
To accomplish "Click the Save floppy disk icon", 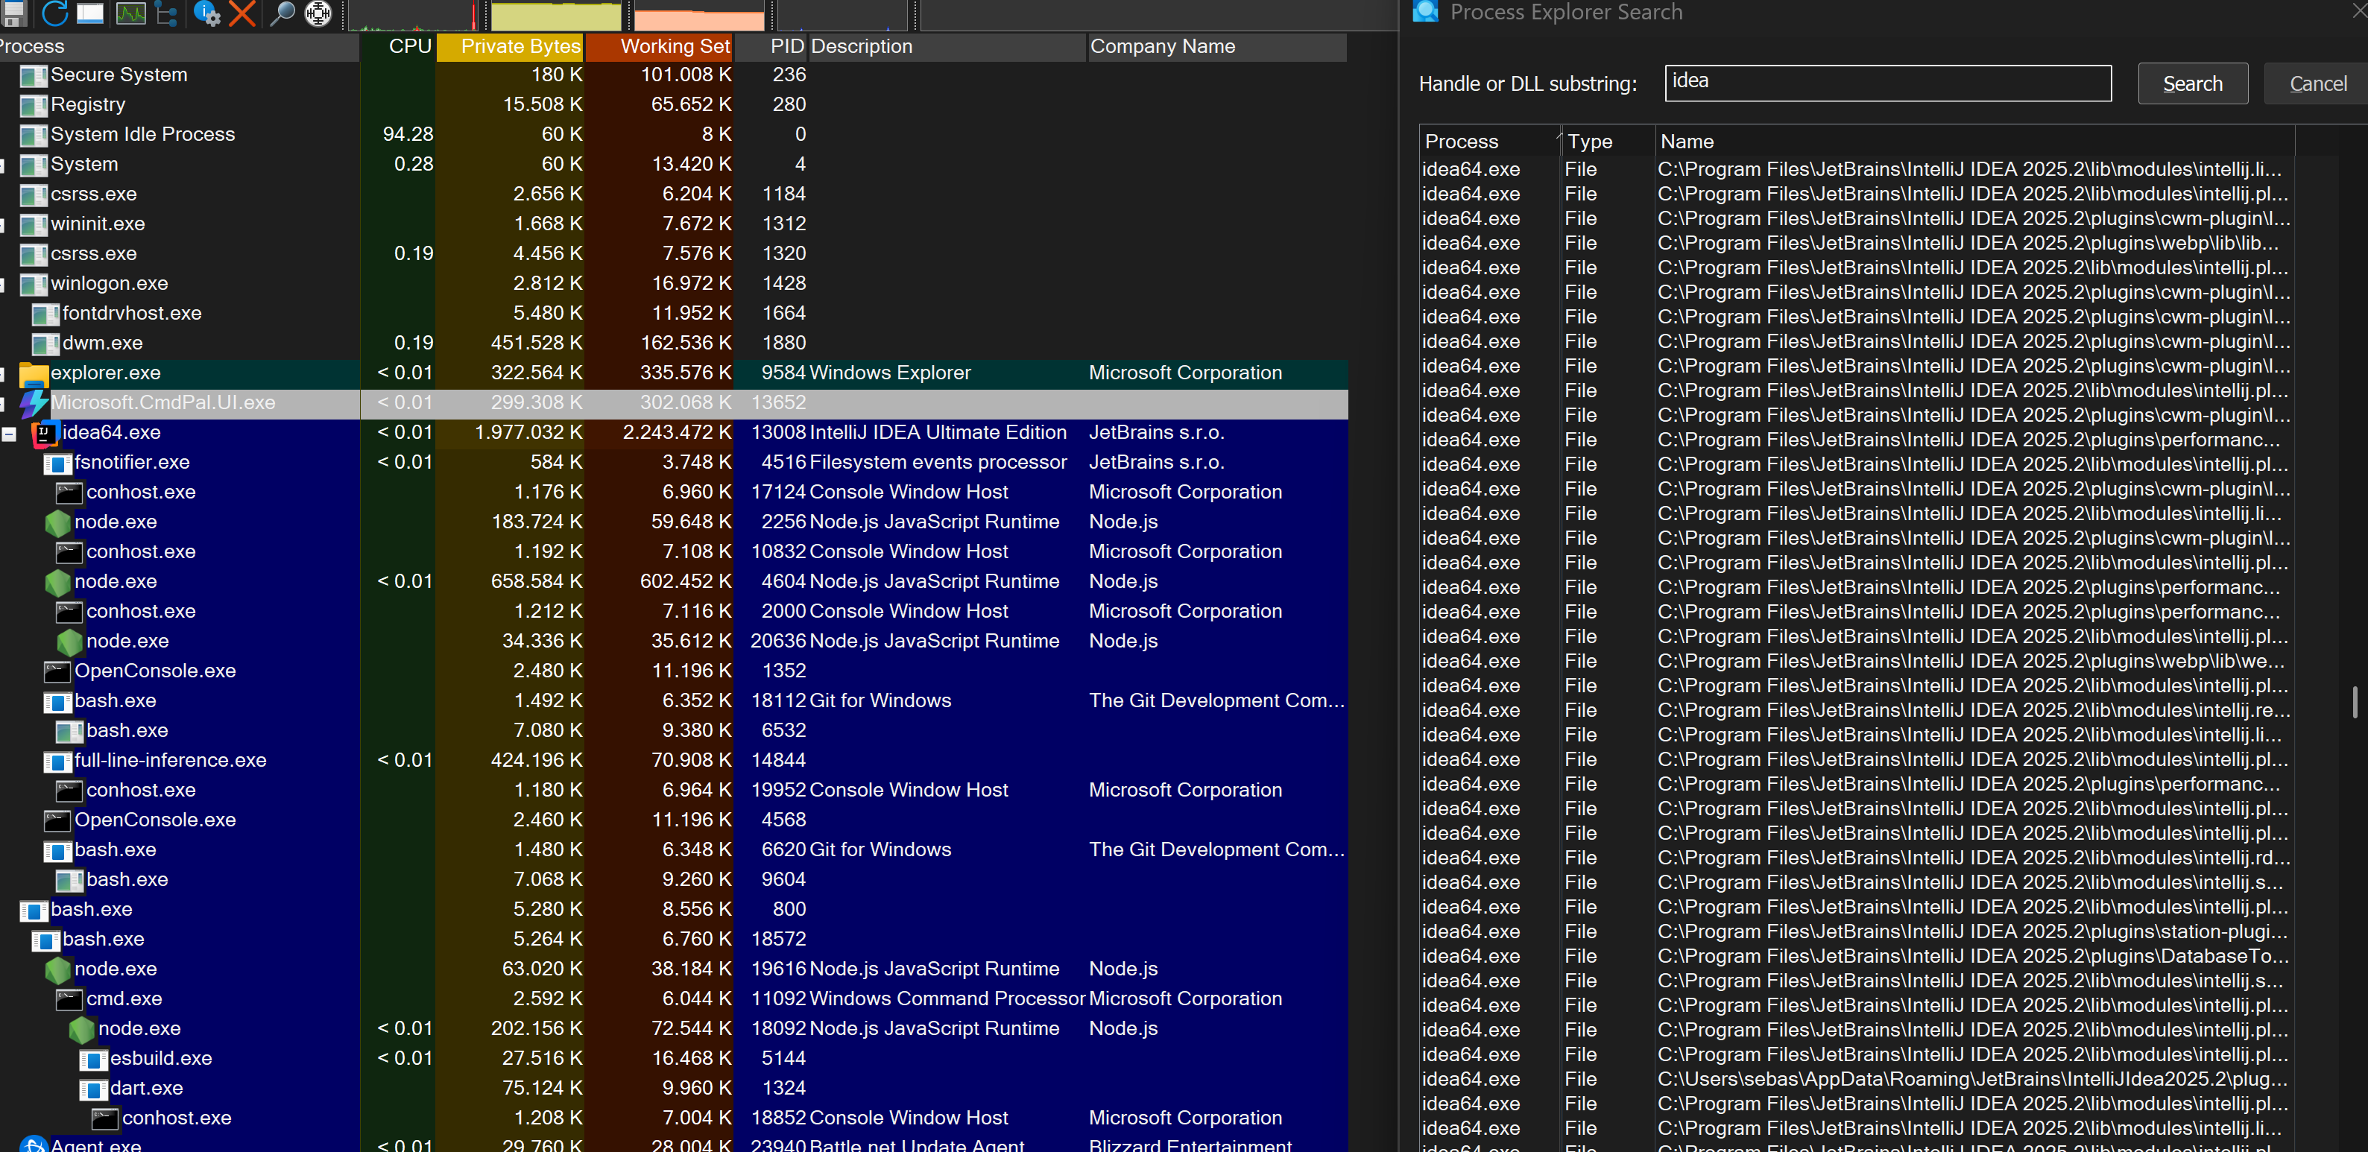I will coord(15,13).
